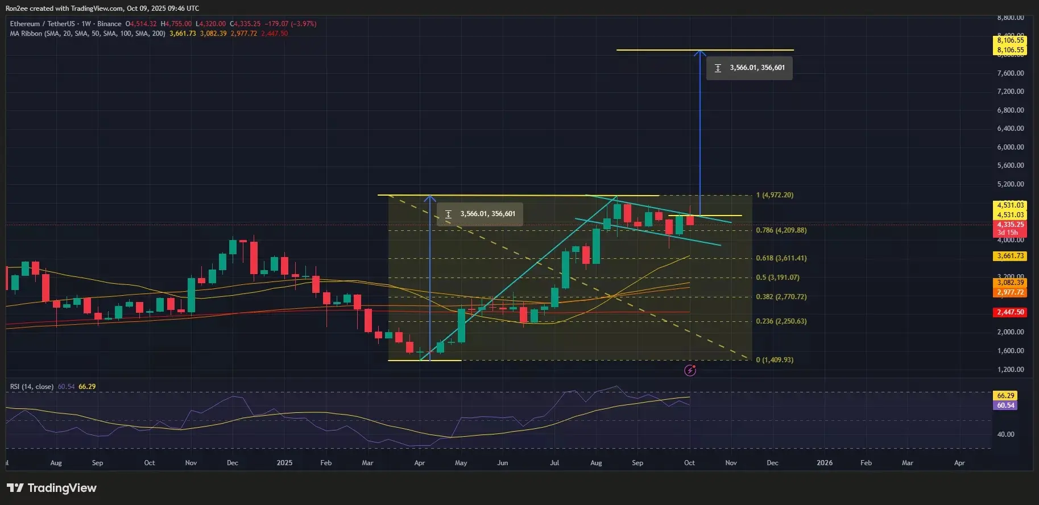Click the MA Ribbon legend value 2,447.50

click(x=275, y=34)
